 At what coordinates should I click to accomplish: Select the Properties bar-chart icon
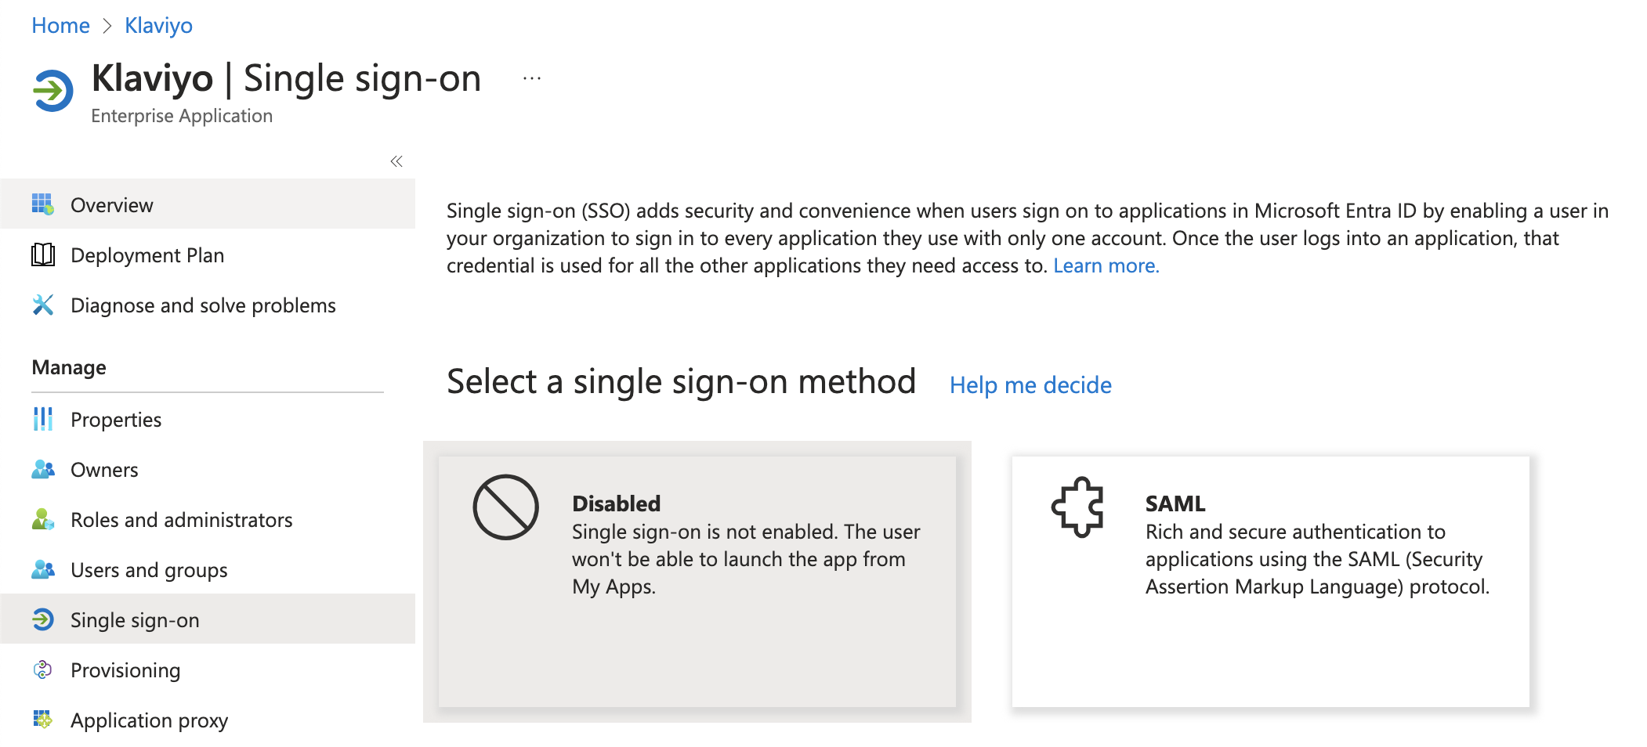click(45, 419)
